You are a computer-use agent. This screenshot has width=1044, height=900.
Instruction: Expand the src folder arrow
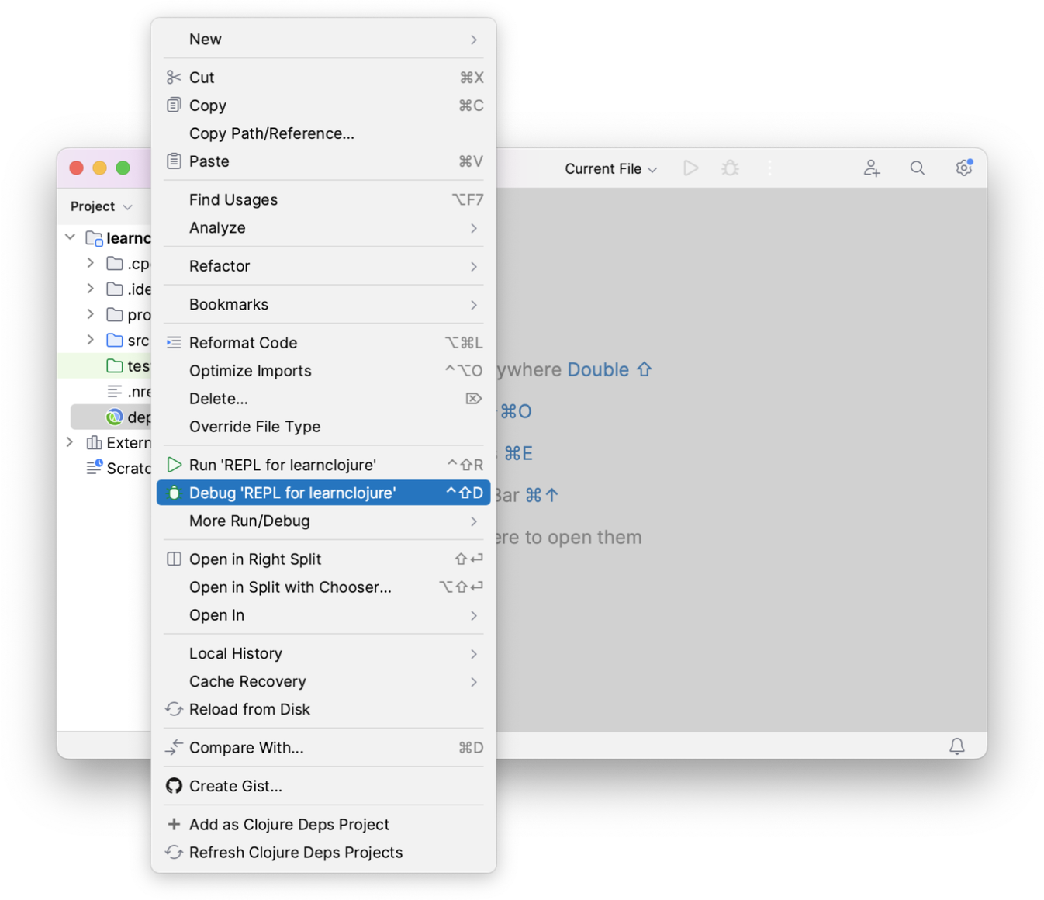coord(91,340)
